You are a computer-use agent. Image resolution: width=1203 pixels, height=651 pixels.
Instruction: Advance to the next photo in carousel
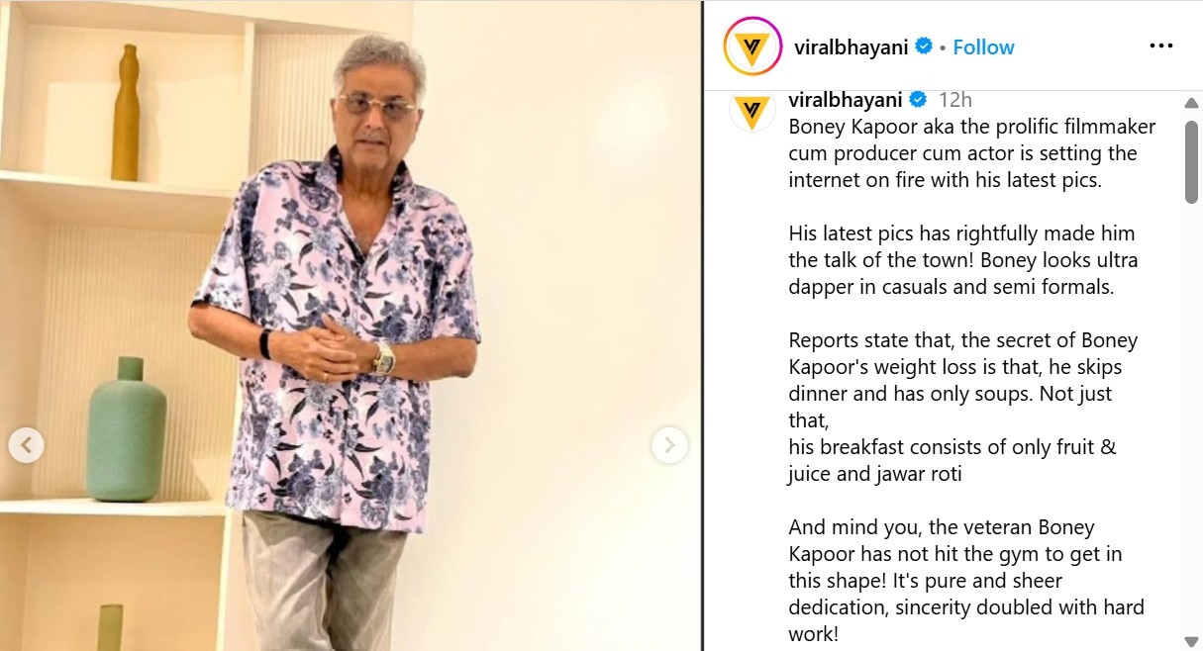pos(669,445)
